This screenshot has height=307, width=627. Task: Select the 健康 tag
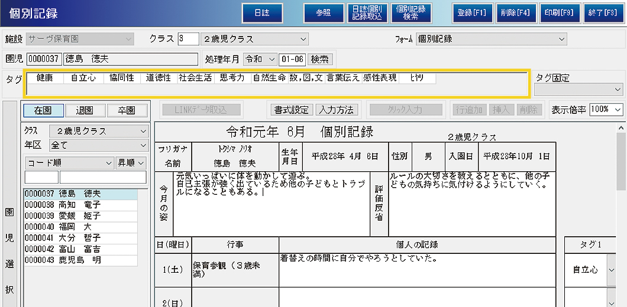pyautogui.click(x=45, y=78)
